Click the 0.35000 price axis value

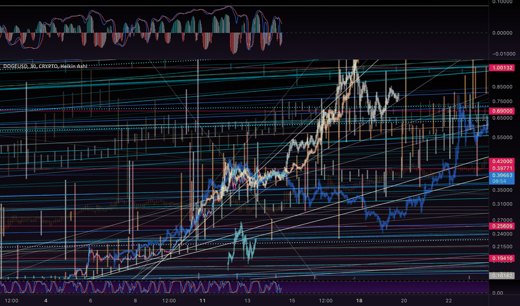tap(502, 190)
